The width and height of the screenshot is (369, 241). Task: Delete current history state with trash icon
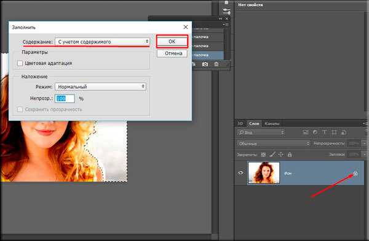[x=216, y=64]
